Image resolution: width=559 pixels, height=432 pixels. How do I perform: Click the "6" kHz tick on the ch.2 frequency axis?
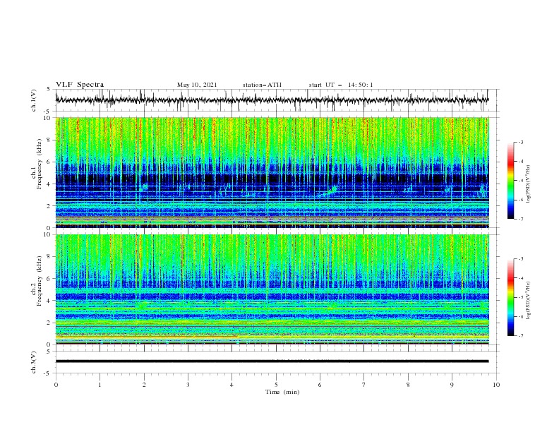pos(49,278)
